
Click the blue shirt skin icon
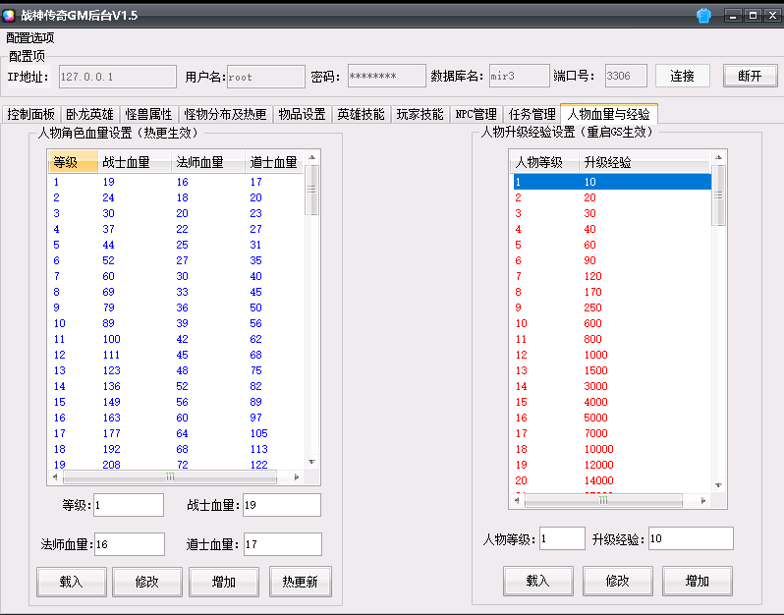point(703,15)
